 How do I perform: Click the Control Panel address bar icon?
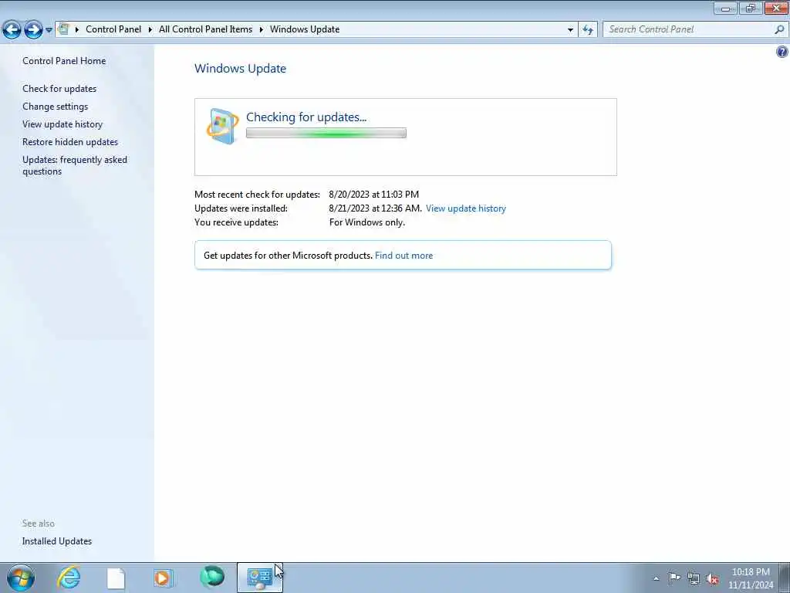64,29
